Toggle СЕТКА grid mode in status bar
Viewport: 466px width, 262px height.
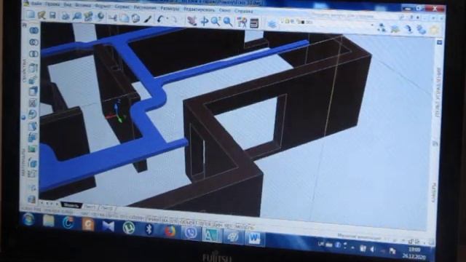tap(97, 215)
